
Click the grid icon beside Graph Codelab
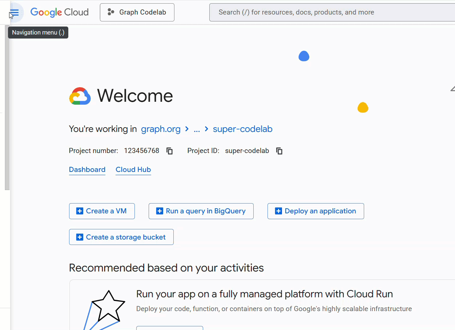(x=110, y=12)
